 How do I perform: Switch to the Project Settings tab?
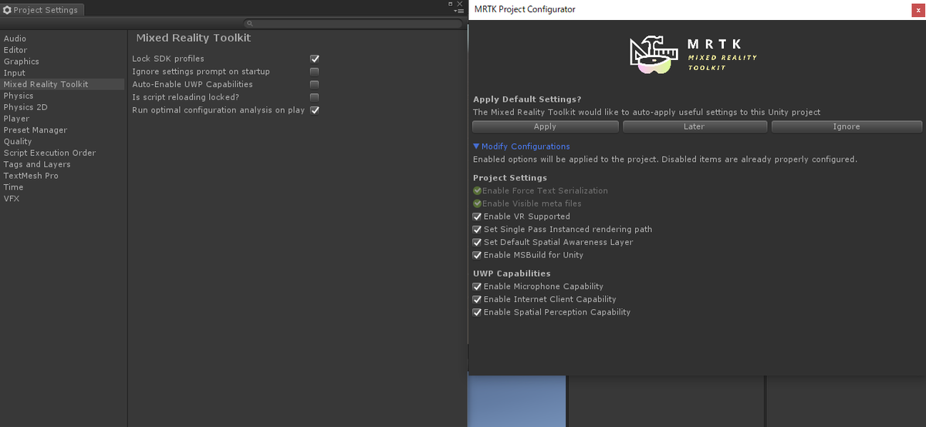click(x=42, y=10)
